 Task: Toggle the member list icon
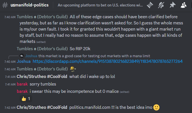pos(184,5)
